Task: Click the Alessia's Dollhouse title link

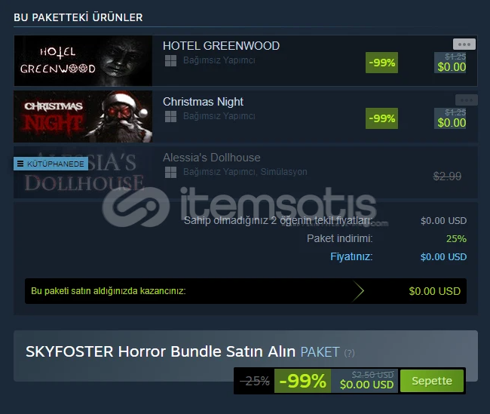Action: pyautogui.click(x=212, y=158)
